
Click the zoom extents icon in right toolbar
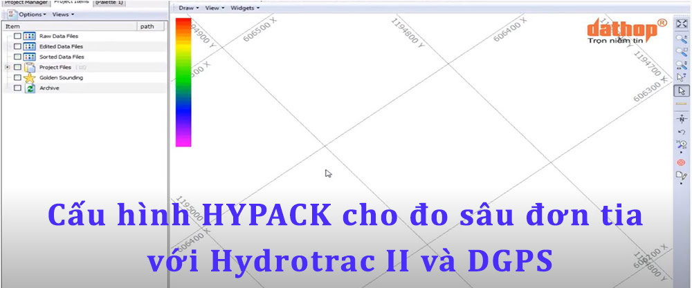[681, 23]
